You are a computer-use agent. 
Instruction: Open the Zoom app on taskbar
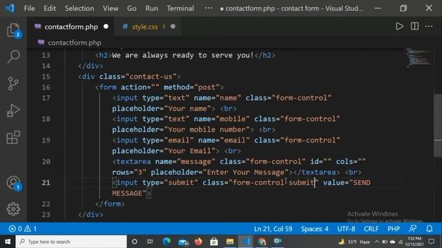(278, 241)
